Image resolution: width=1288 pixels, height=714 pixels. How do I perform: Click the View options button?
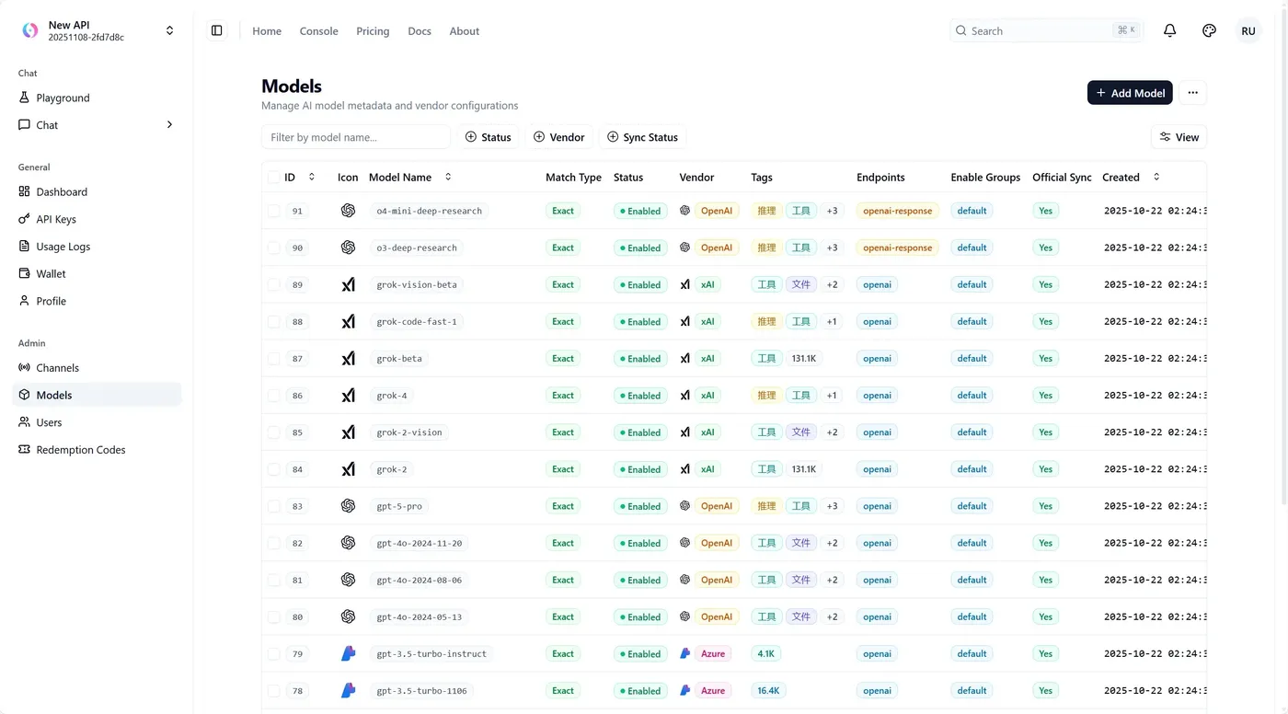tap(1179, 137)
